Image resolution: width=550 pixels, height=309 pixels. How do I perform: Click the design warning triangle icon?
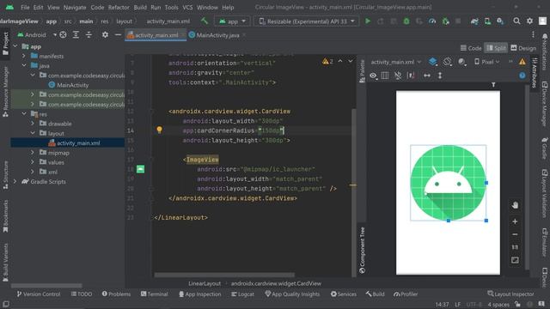(522, 62)
